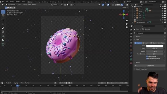Open the Render properties tab

click(x=131, y=34)
